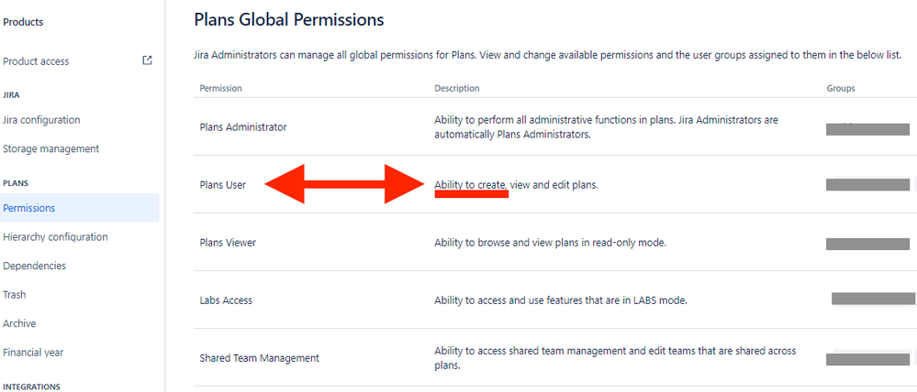Click the Description column header
The width and height of the screenshot is (917, 392).
coord(457,88)
